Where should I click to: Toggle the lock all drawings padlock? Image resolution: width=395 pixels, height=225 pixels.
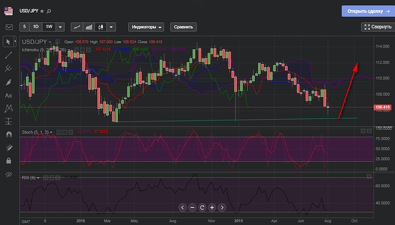[x=9, y=161]
